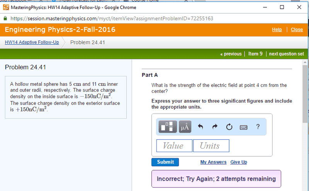
Task: Go to previous item
Action: pos(231,54)
